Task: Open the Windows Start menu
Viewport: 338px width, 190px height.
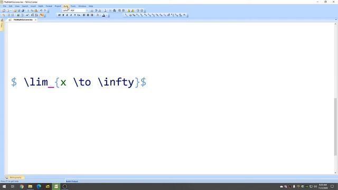Action: point(4,186)
